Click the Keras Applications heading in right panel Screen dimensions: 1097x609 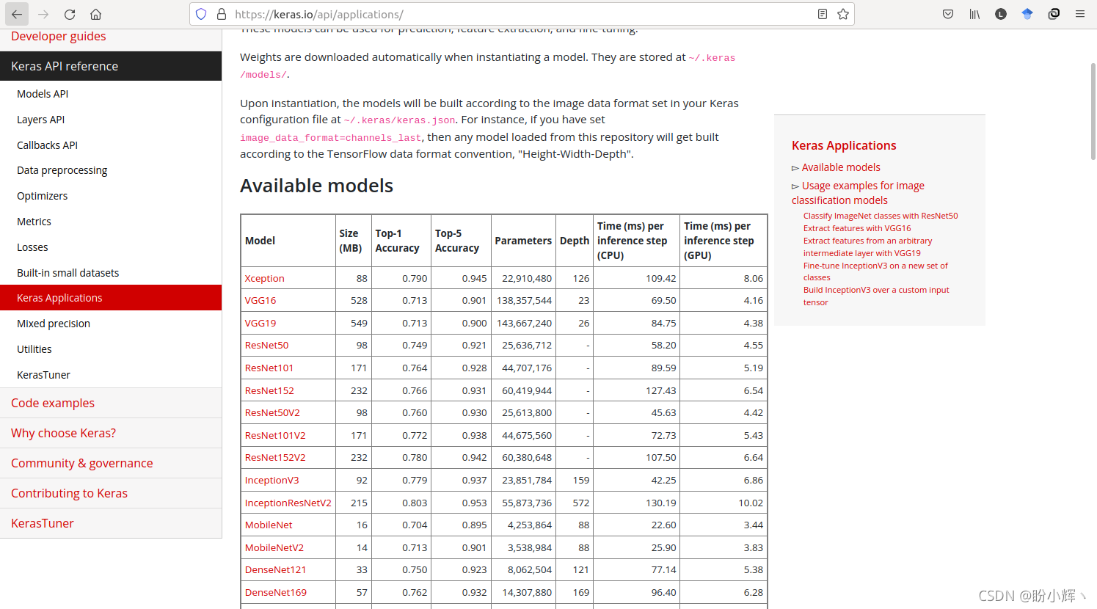(x=844, y=145)
